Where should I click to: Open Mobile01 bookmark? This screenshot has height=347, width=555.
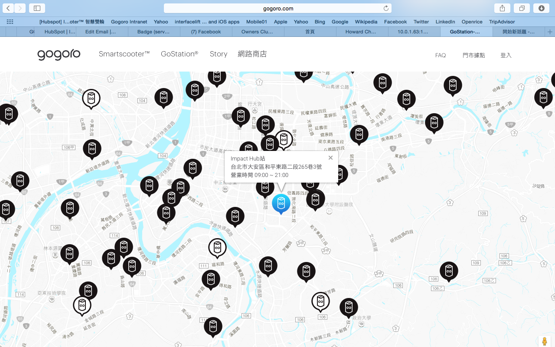click(257, 22)
